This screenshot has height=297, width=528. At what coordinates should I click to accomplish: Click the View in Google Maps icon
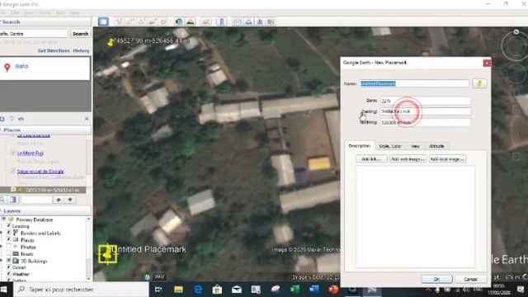pos(271,22)
